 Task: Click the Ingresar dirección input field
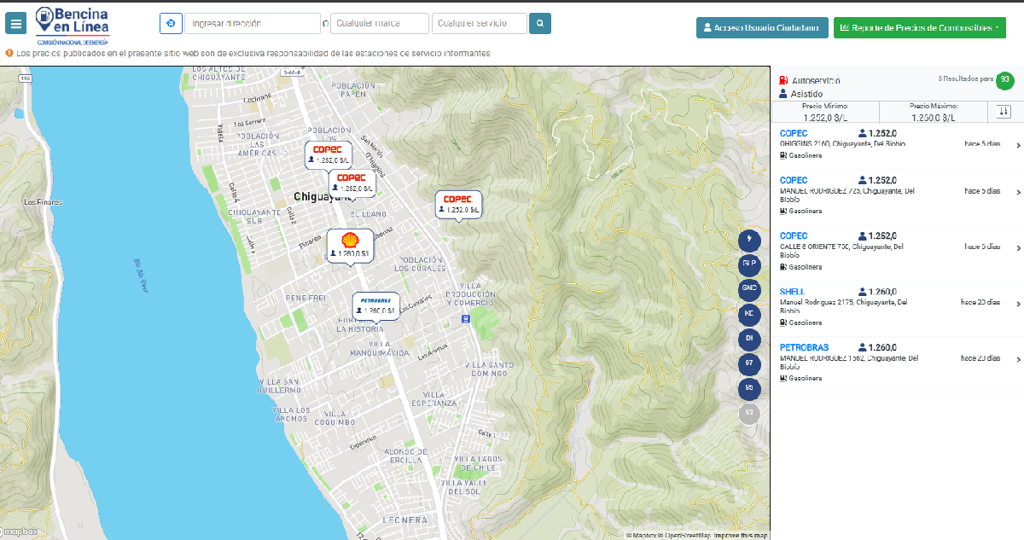[252, 23]
